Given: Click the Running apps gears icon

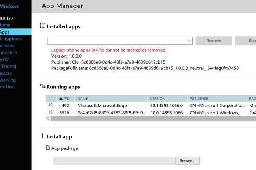Looking at the screenshot, I should coord(42,86).
